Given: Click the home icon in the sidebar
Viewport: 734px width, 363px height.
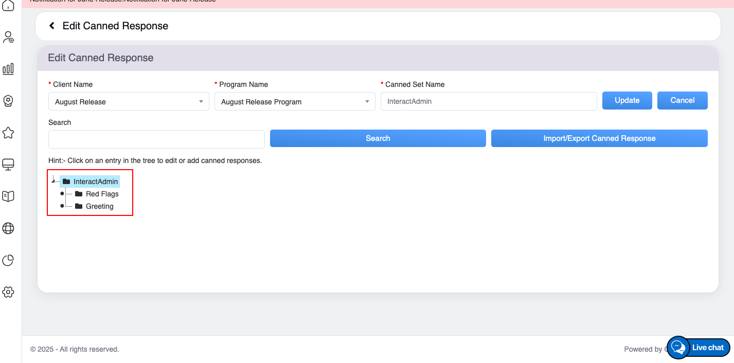Looking at the screenshot, I should pyautogui.click(x=8, y=6).
